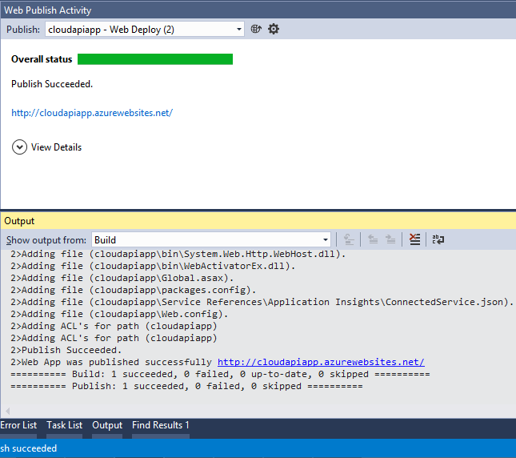Go to previous message icon in Output

(373, 239)
